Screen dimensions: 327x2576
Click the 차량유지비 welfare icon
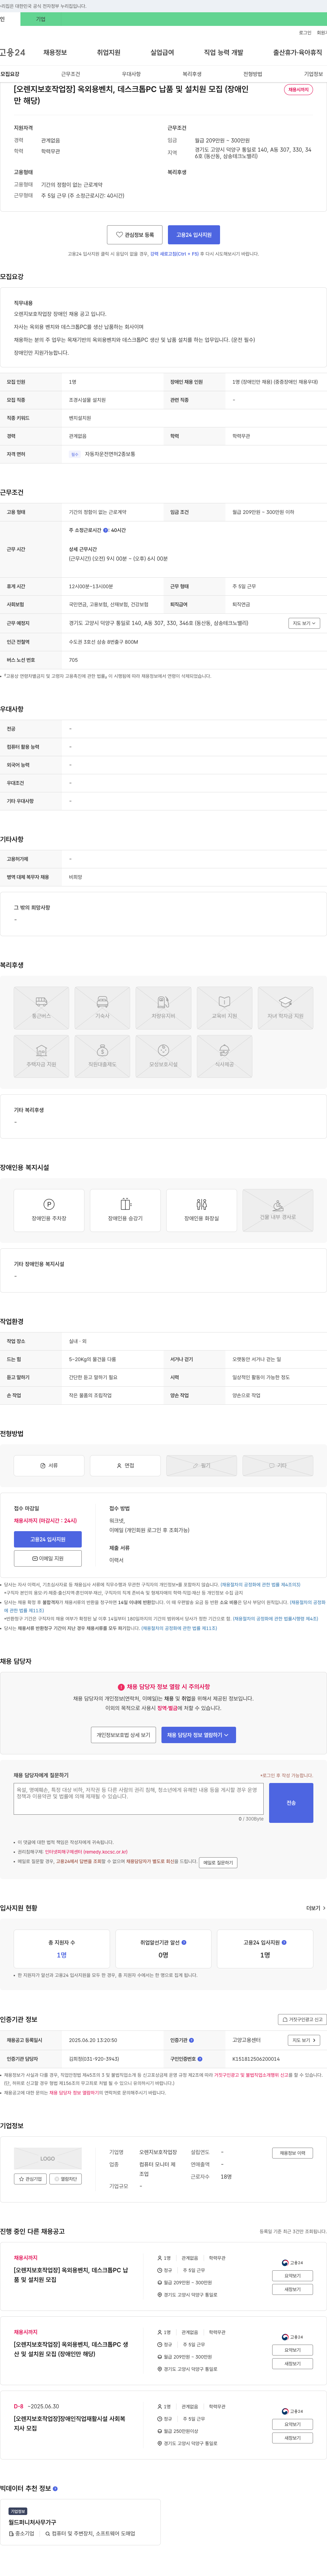[x=163, y=1008]
